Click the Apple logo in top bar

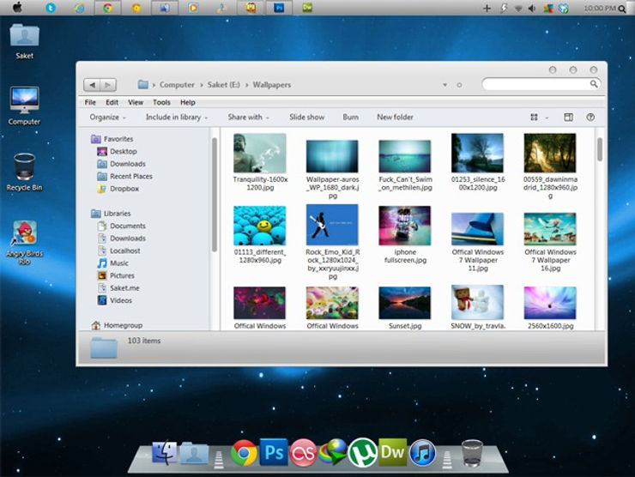[x=17, y=7]
